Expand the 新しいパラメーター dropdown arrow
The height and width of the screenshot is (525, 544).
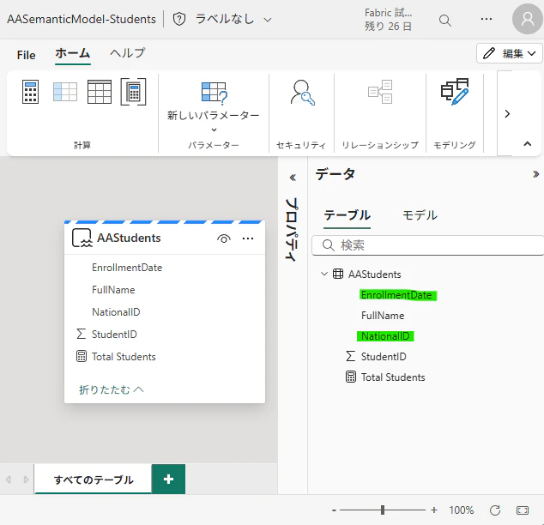click(214, 130)
